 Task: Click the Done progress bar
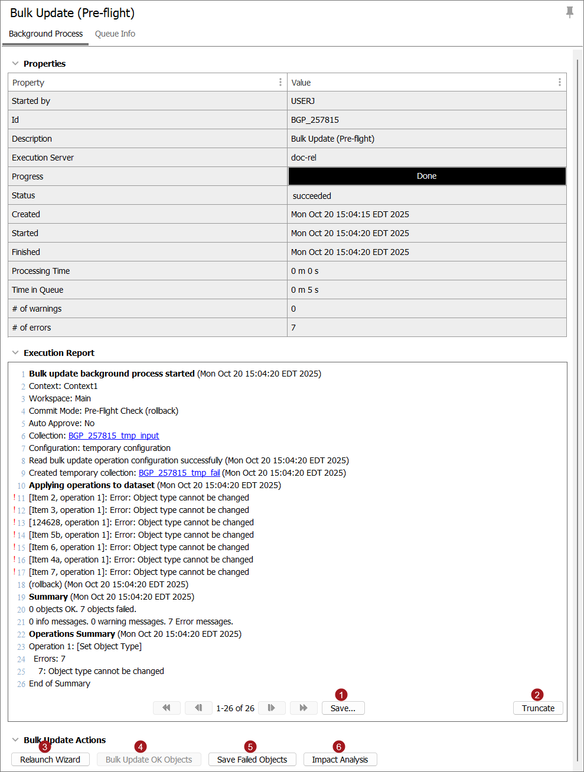click(x=427, y=176)
